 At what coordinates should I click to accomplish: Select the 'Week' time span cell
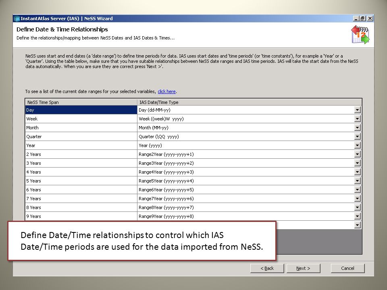coord(81,119)
